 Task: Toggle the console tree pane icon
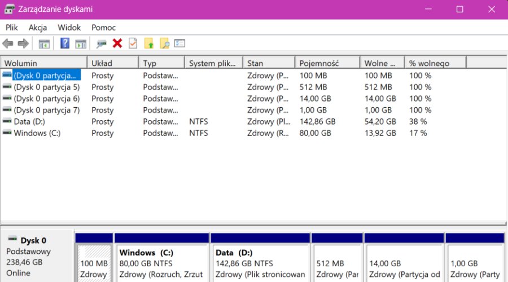tap(44, 43)
